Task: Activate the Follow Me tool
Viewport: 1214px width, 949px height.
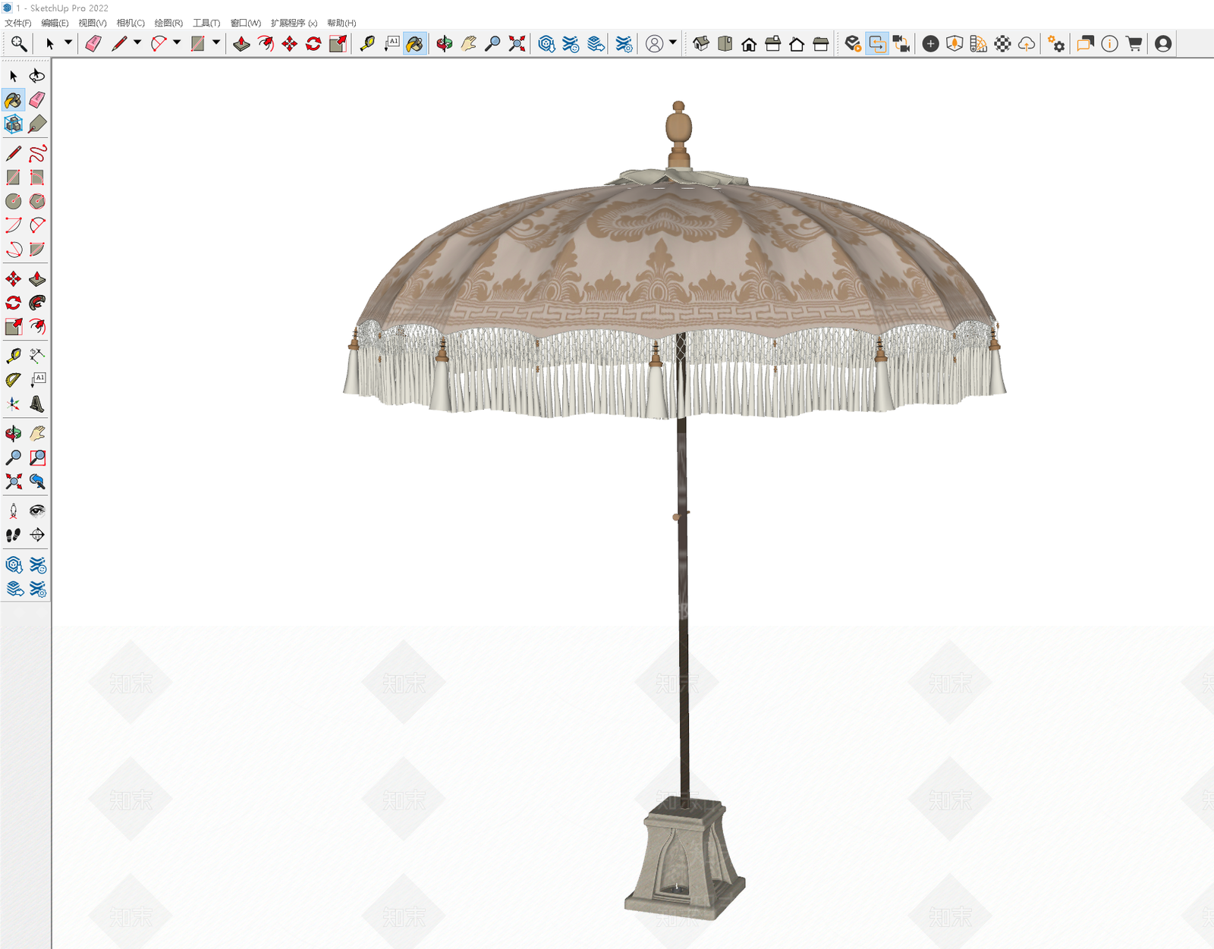Action: point(36,303)
